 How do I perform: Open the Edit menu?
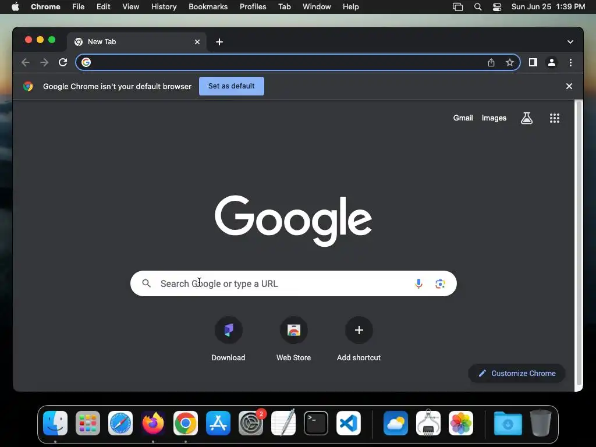click(103, 7)
